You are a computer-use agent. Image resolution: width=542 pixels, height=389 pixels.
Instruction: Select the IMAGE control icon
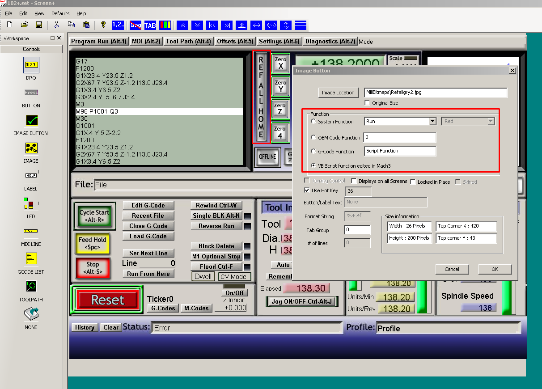coord(31,148)
